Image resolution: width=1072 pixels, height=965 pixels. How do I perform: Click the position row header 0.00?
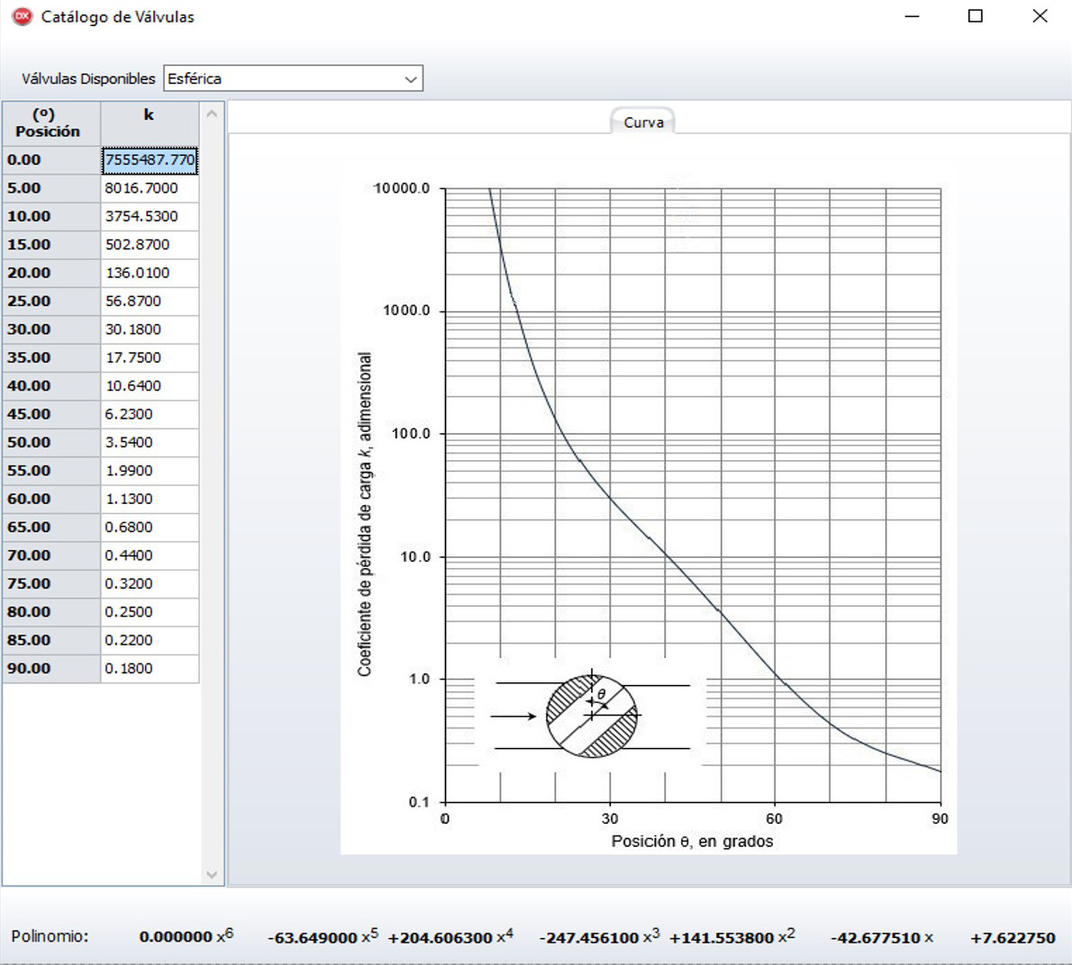51,160
